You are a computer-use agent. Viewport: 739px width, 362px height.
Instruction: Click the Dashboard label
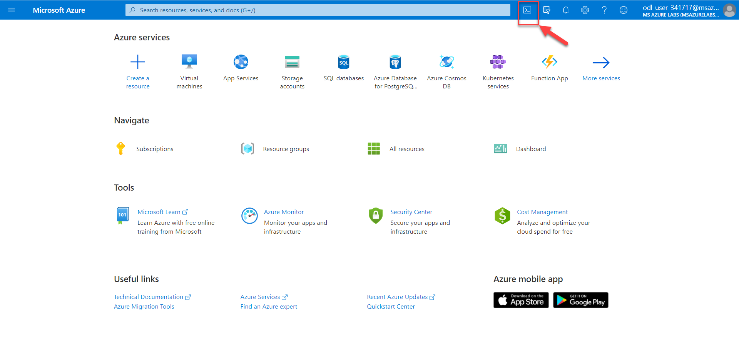point(531,149)
